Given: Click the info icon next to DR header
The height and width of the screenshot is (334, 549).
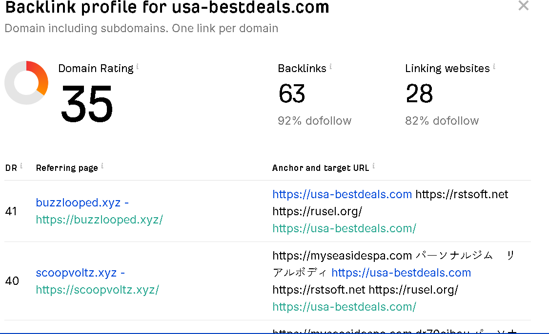Looking at the screenshot, I should point(21,166).
